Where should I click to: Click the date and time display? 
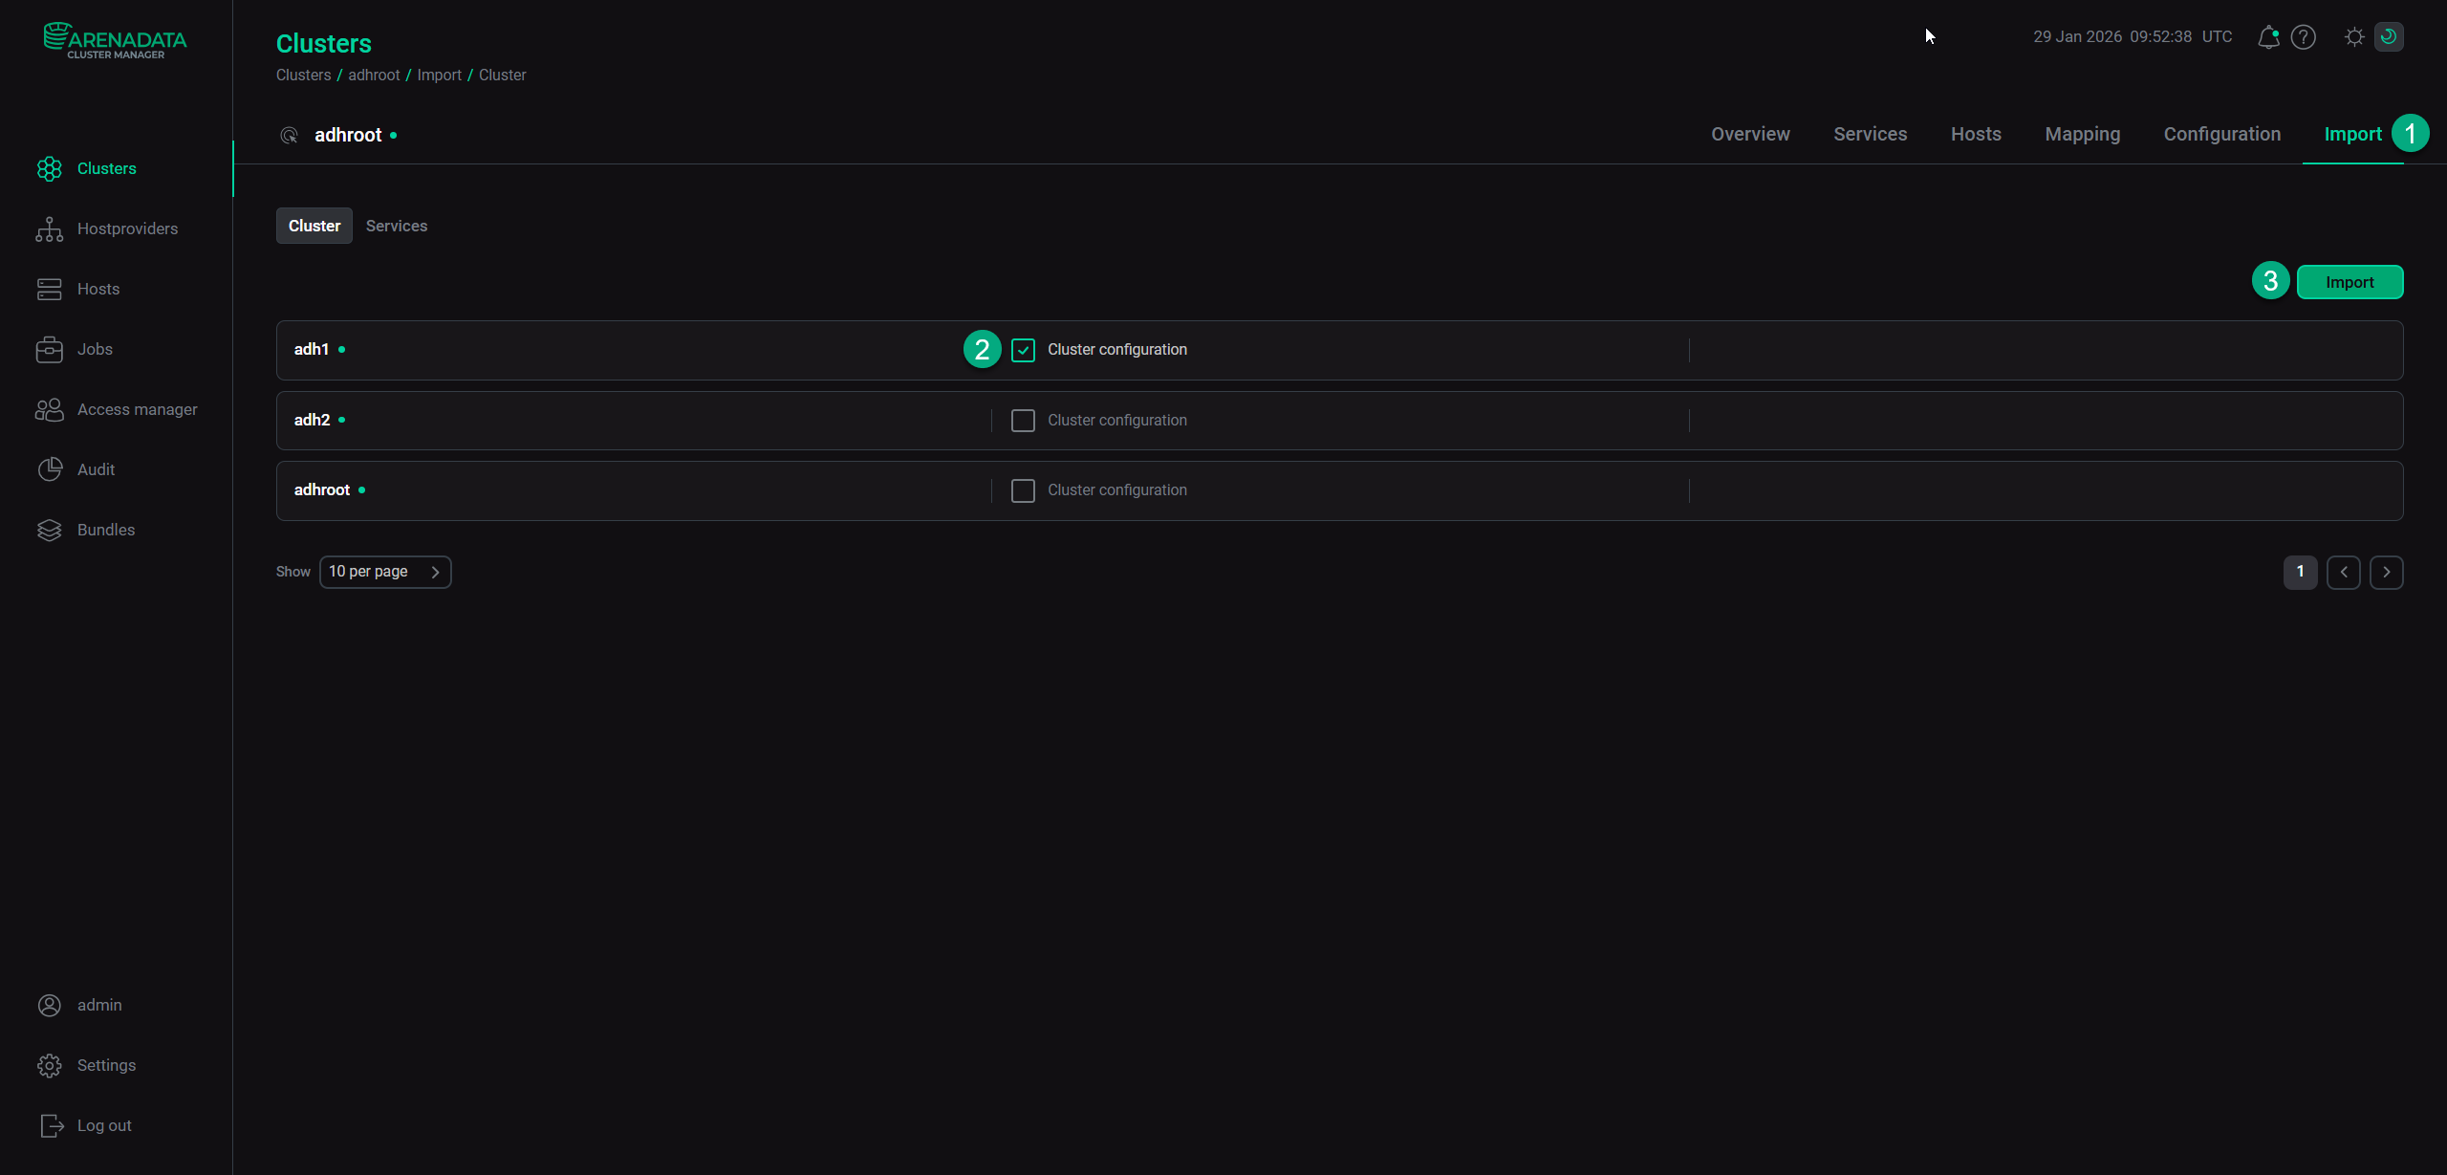[x=2133, y=37]
